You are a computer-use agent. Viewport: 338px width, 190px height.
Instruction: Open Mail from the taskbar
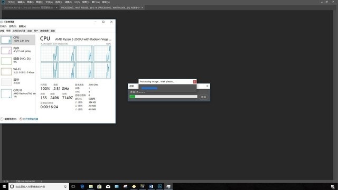pos(108,186)
